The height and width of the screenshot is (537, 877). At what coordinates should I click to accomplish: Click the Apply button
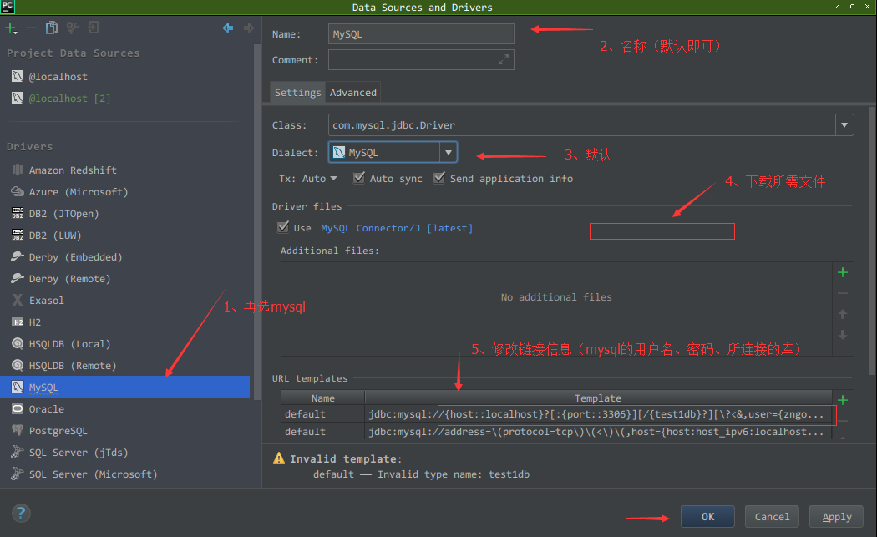pos(837,517)
